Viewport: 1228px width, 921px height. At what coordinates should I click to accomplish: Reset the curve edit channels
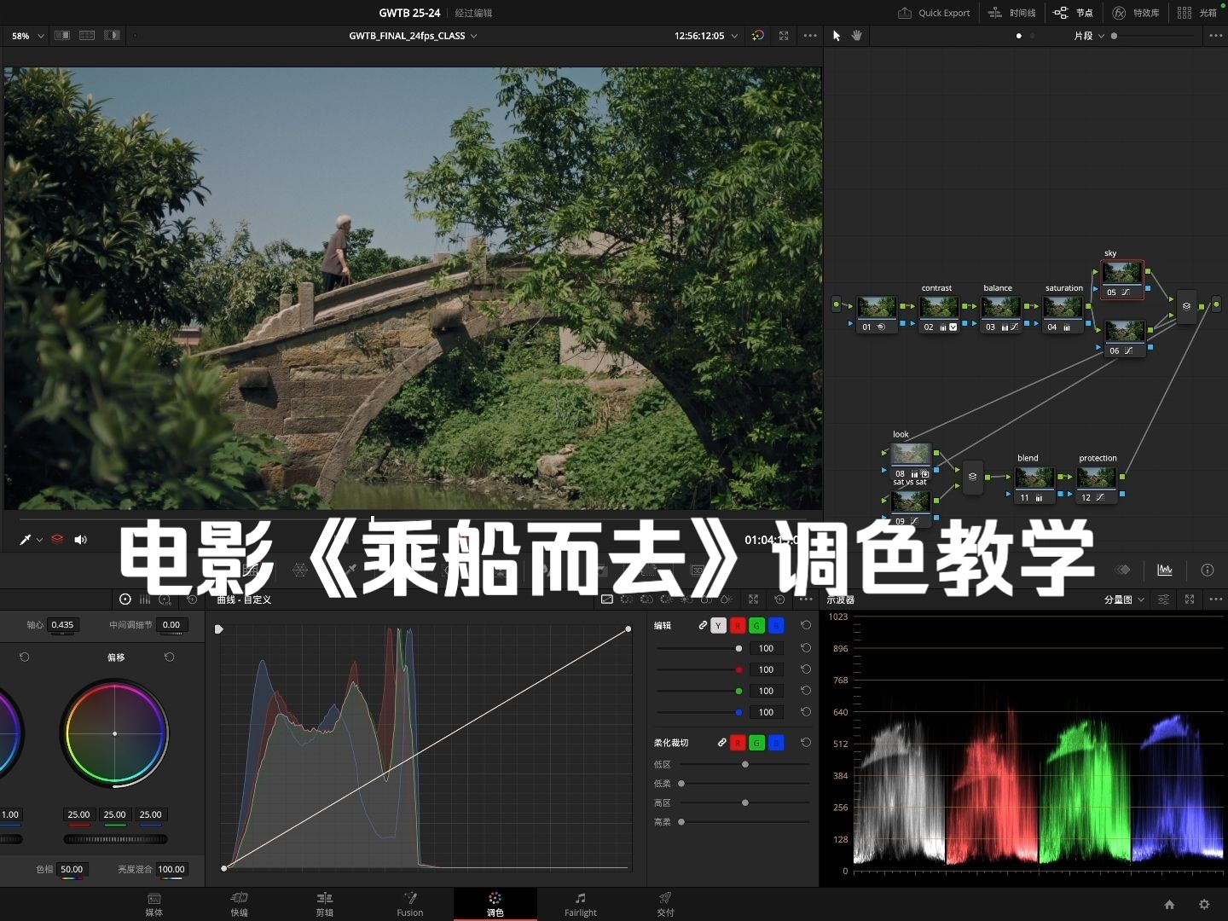[806, 625]
